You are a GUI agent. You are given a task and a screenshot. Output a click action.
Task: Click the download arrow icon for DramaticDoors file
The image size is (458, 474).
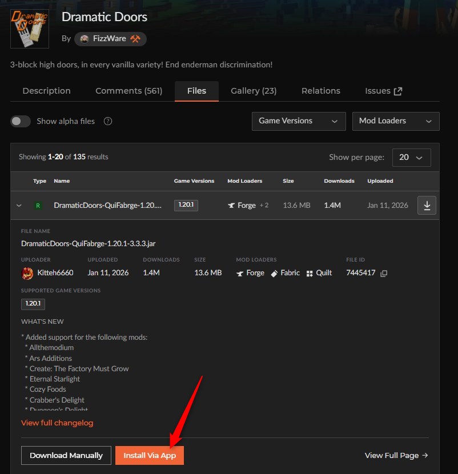click(x=427, y=205)
